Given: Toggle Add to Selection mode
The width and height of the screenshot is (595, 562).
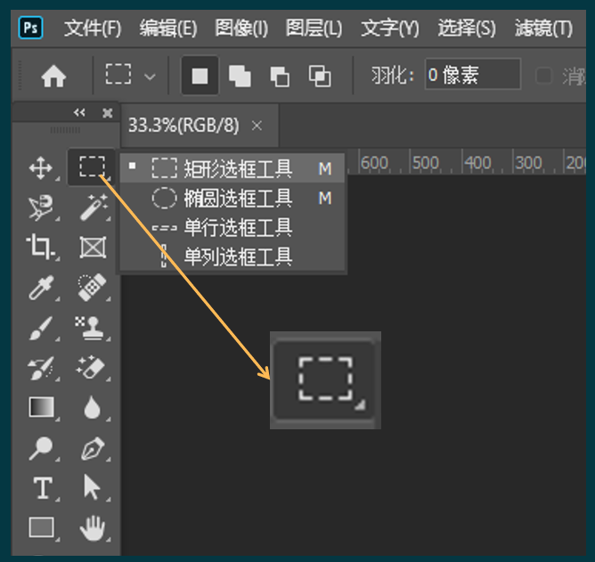Looking at the screenshot, I should click(240, 77).
